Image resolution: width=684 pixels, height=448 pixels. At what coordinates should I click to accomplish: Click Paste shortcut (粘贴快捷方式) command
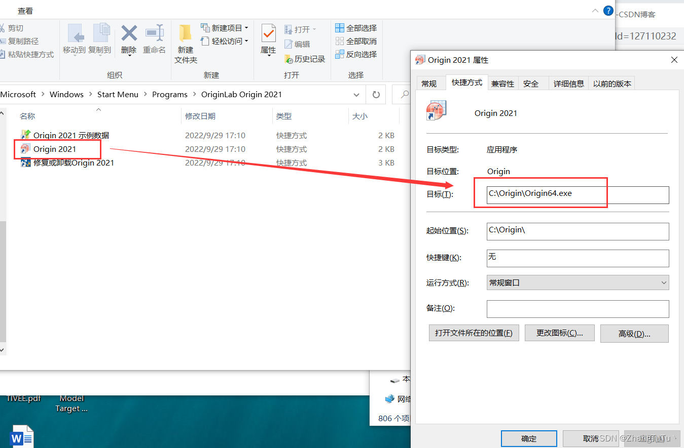(27, 55)
